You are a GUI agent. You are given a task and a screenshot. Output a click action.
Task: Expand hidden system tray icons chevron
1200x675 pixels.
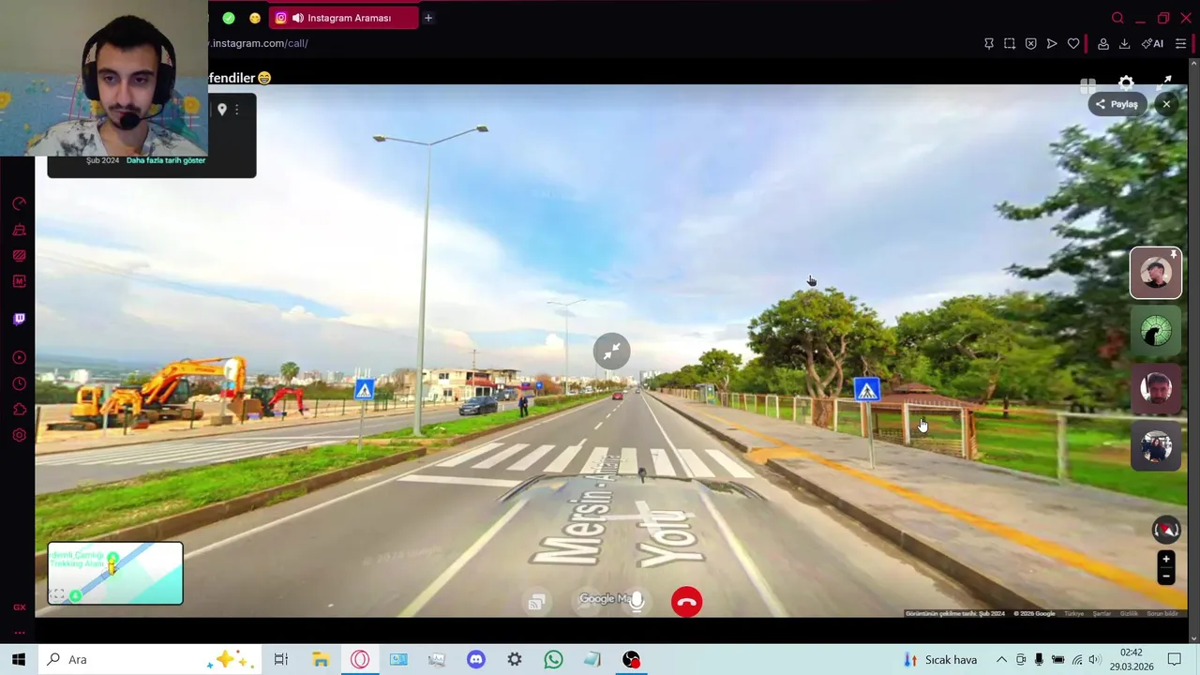(x=1000, y=660)
